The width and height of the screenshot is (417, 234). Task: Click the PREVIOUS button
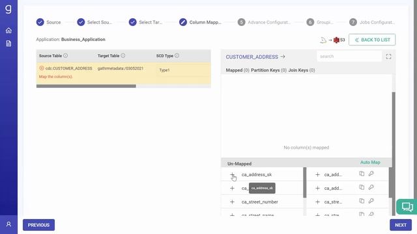(39, 225)
